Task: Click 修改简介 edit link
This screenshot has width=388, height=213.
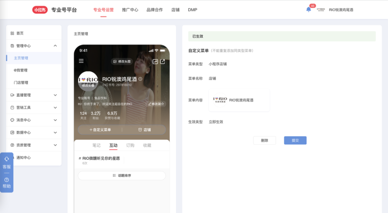Action: tap(156, 104)
